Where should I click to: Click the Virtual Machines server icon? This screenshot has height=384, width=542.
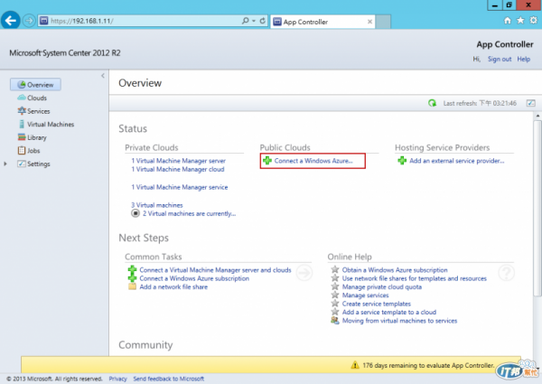(x=22, y=124)
